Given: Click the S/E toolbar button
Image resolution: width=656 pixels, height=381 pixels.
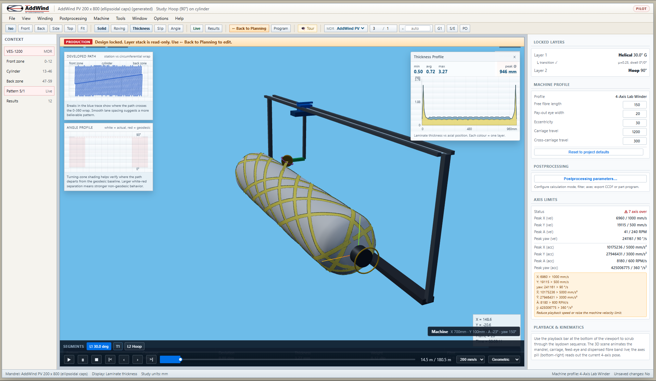Looking at the screenshot, I should pyautogui.click(x=452, y=28).
